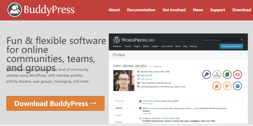Select the green documents badge icon
Viewport: 253px width, 126px height.
[x=227, y=74]
